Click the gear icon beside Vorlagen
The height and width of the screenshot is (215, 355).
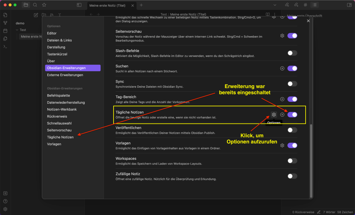(282, 145)
